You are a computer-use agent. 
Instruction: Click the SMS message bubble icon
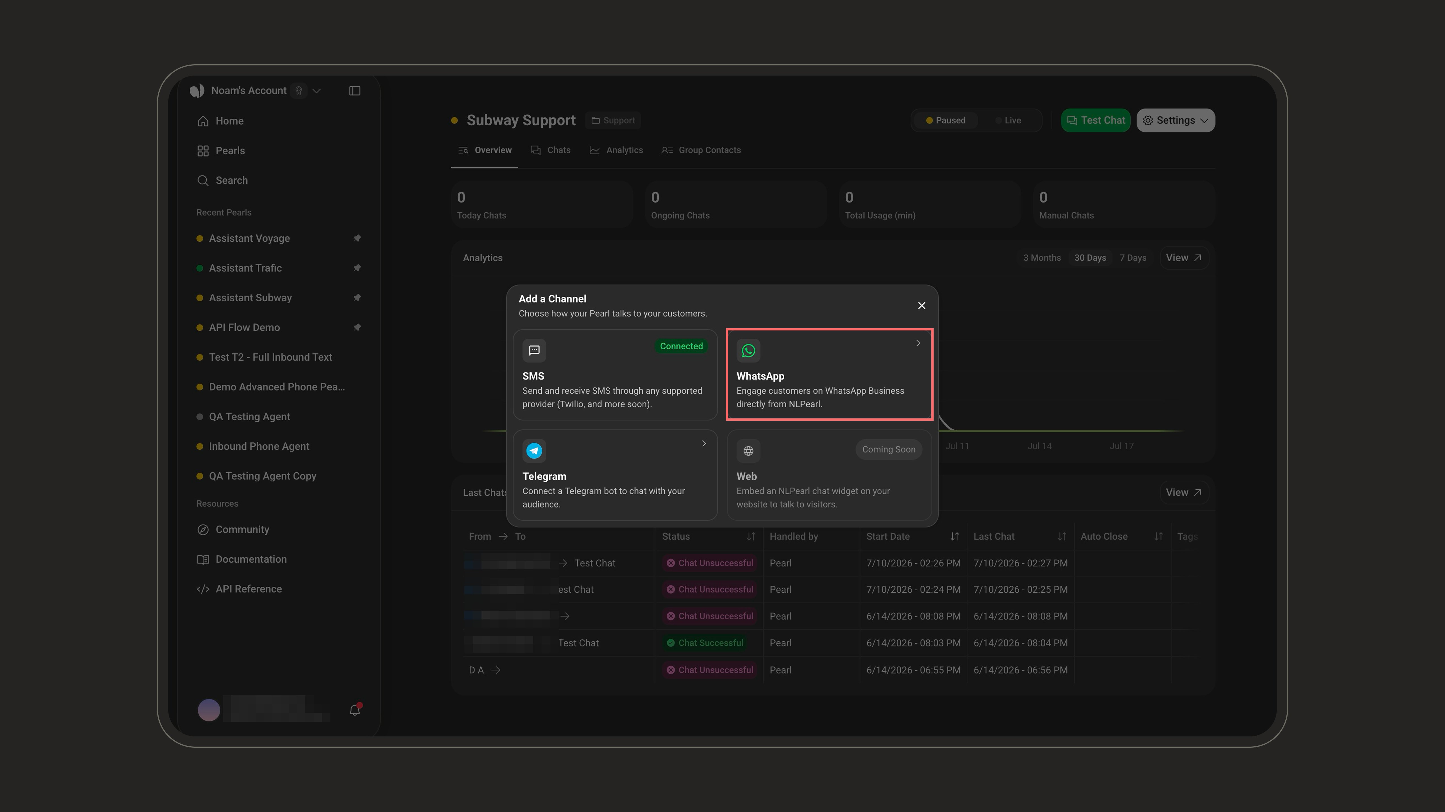click(534, 351)
